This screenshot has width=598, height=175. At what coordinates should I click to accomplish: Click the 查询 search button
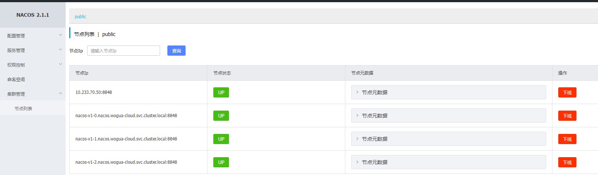(x=176, y=51)
